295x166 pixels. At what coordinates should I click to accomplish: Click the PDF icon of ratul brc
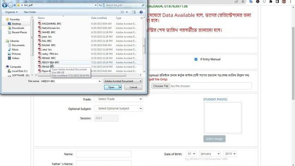tap(40, 49)
